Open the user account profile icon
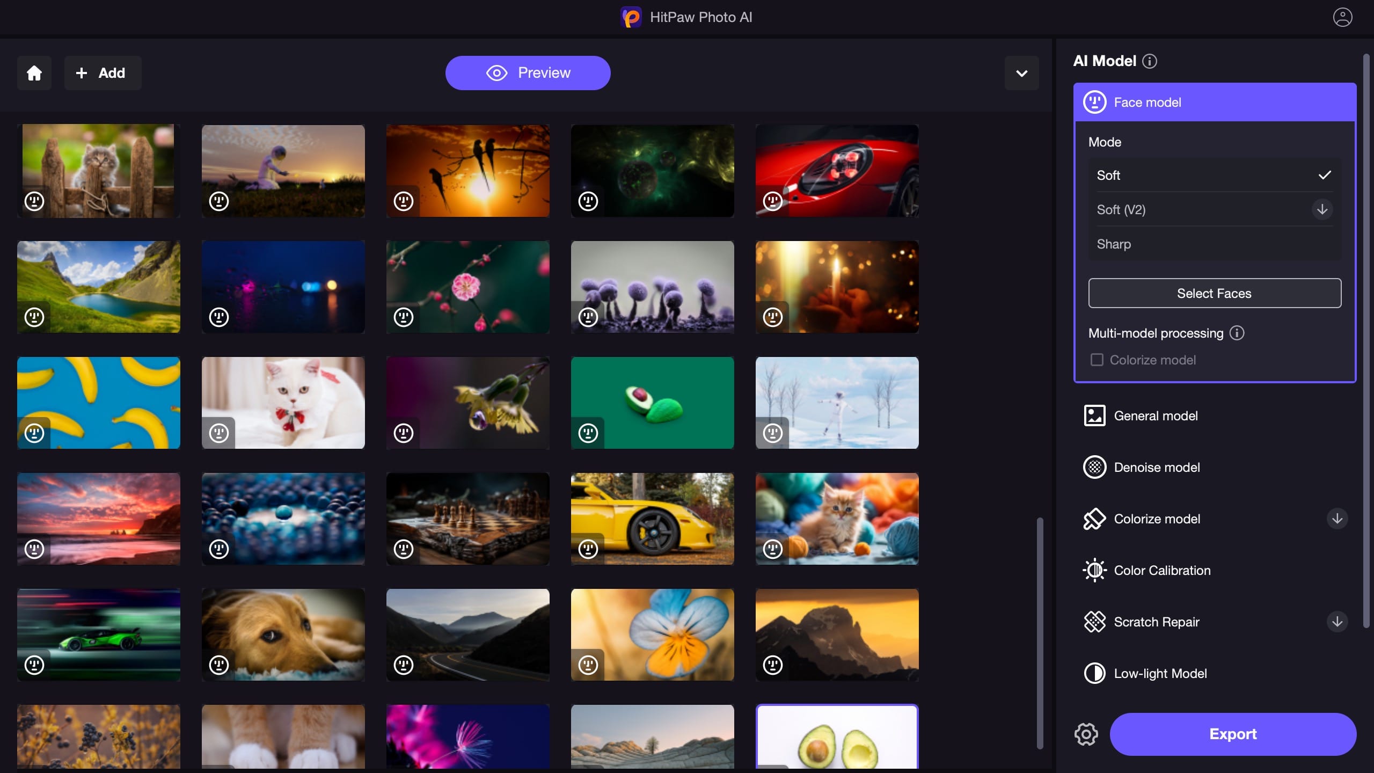This screenshot has width=1374, height=773. point(1342,17)
